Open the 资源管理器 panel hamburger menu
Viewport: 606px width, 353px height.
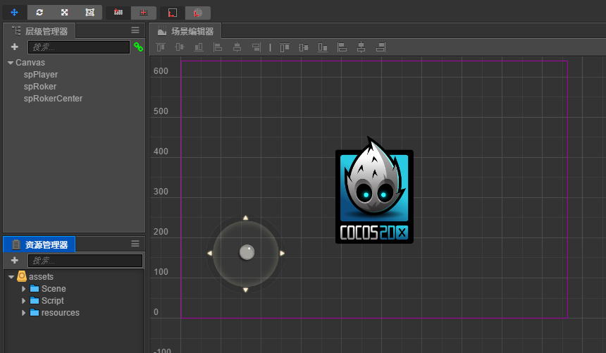click(x=135, y=244)
